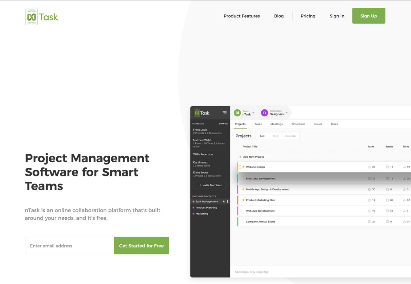Open the three-dot menu beside Task Management
The width and height of the screenshot is (411, 284).
[227, 202]
